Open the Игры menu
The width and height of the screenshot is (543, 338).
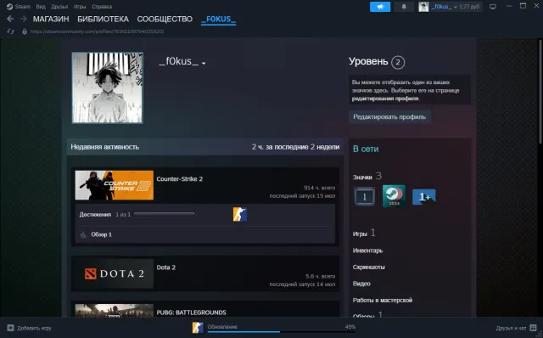[80, 7]
